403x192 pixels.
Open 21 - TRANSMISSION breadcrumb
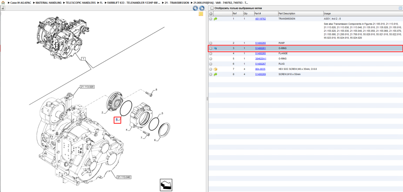[177, 2]
